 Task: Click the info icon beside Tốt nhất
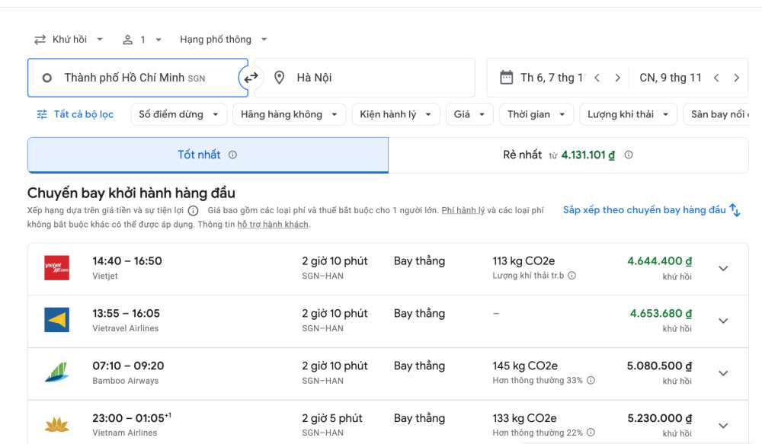[232, 155]
